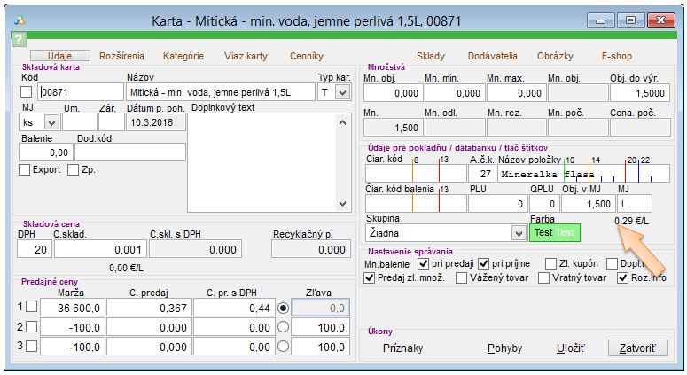The height and width of the screenshot is (375, 687).
Task: Enable the Vratný tovar checkbox
Action: (543, 277)
